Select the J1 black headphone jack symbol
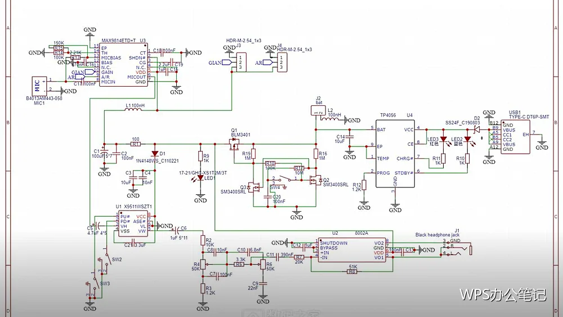This screenshot has width=563, height=317. (457, 248)
